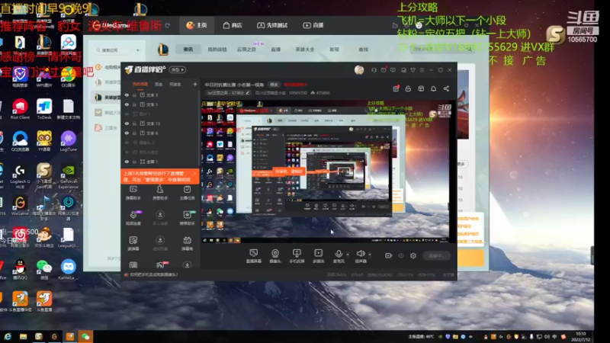The height and width of the screenshot is (343, 610).
Task: Open the YY语音 desktop shortcut
Action: (44, 142)
